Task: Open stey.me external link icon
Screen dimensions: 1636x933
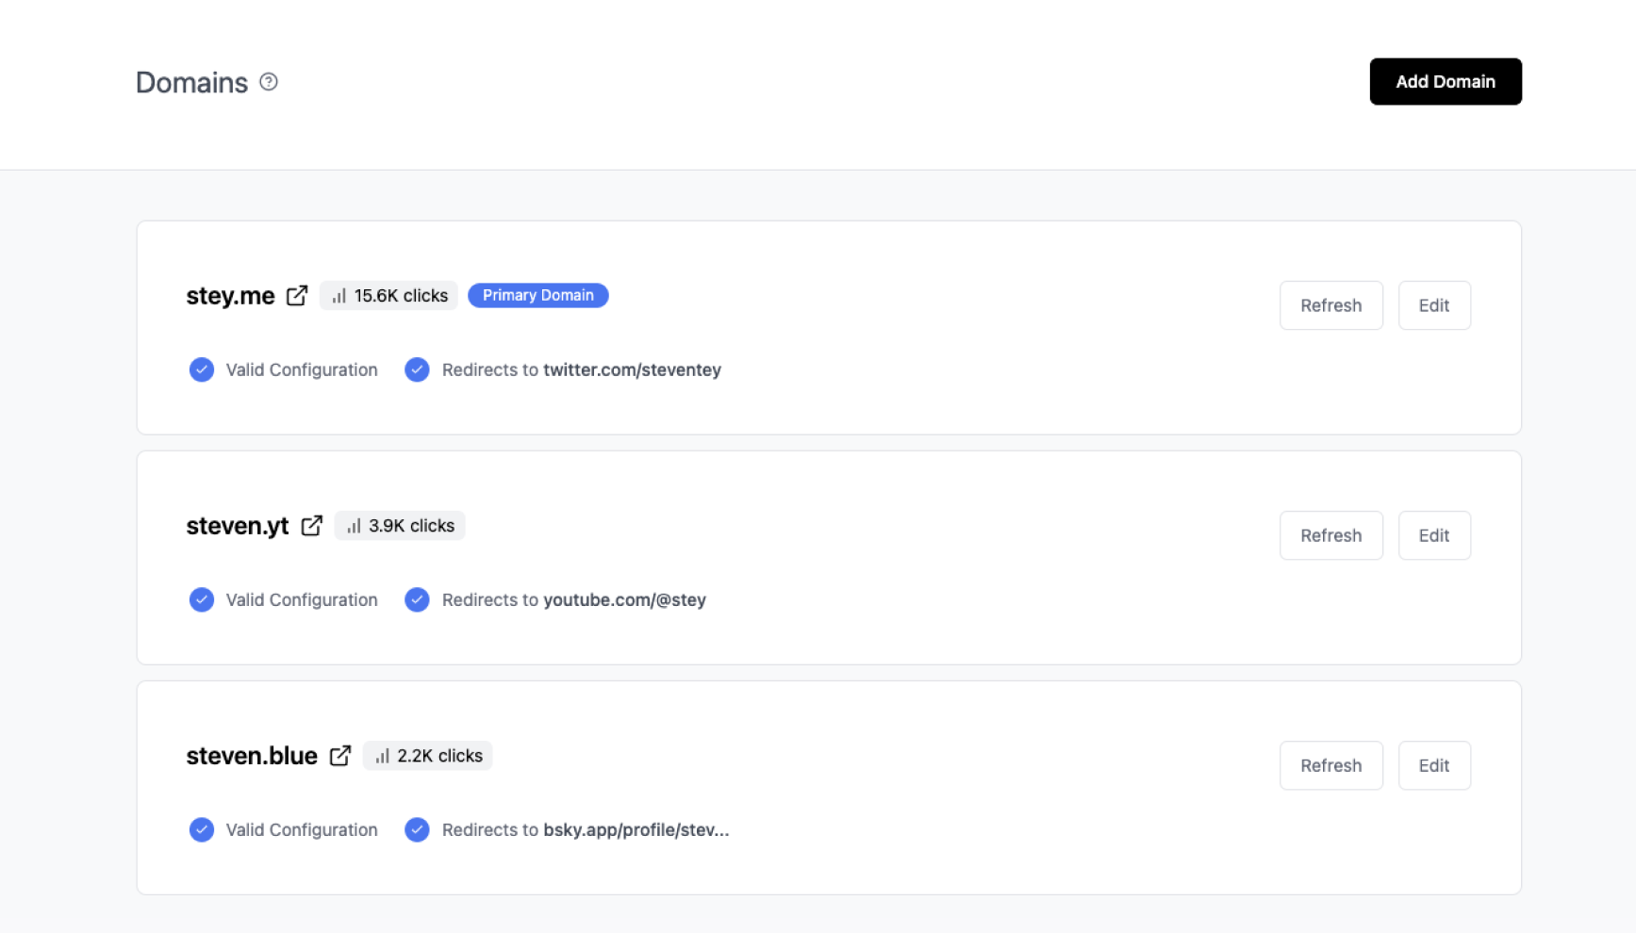Action: tap(297, 296)
